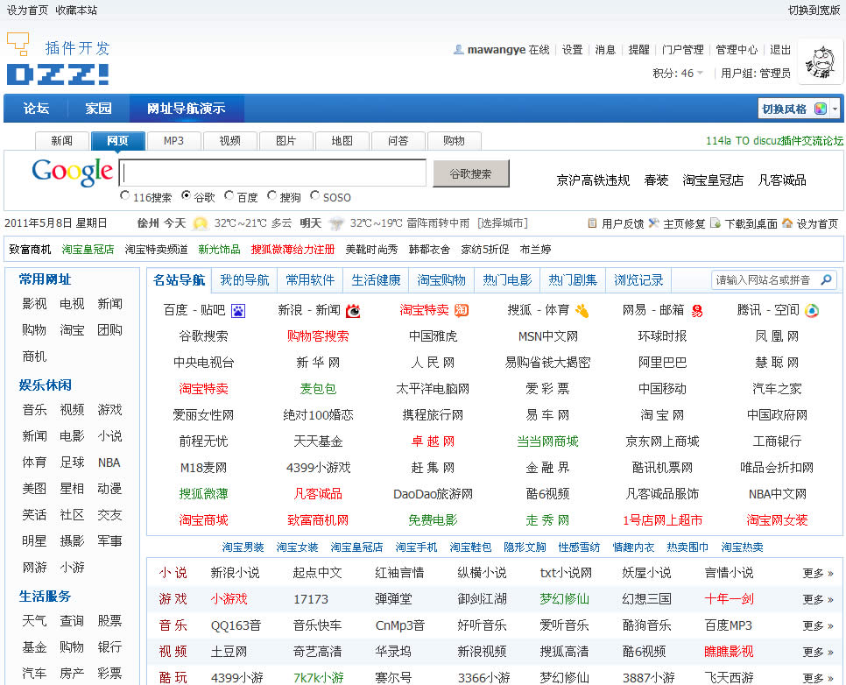
Task: Switch to the MP3 search tab
Action: pyautogui.click(x=173, y=141)
